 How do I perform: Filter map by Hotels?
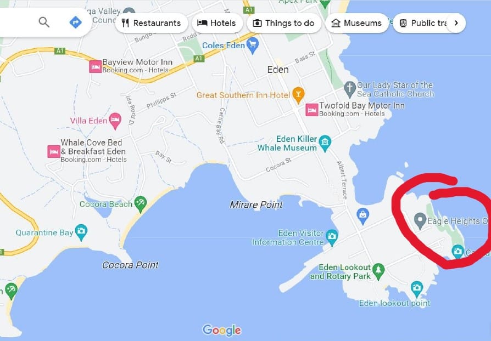click(x=217, y=23)
